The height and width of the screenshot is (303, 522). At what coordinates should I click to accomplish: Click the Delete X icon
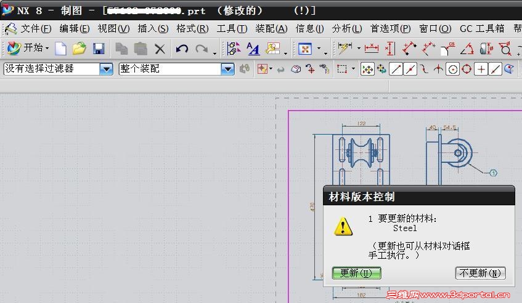pos(160,49)
